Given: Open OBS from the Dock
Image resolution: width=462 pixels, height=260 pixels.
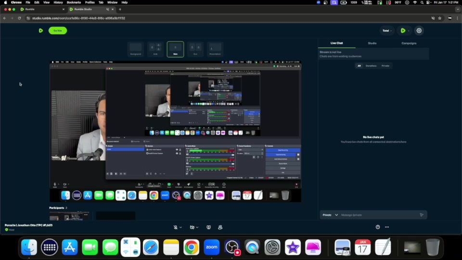Looking at the screenshot, I should [232, 247].
